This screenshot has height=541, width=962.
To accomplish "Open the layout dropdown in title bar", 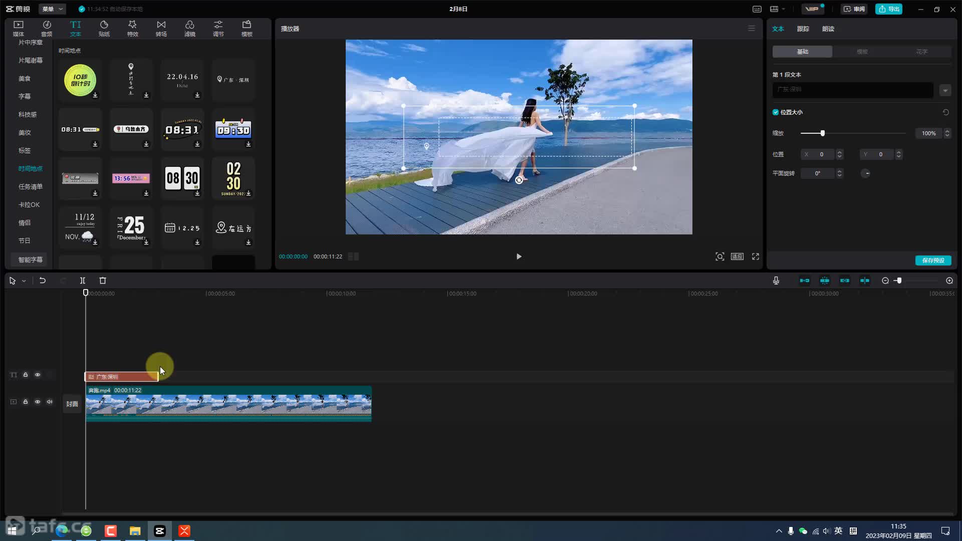I will click(778, 9).
